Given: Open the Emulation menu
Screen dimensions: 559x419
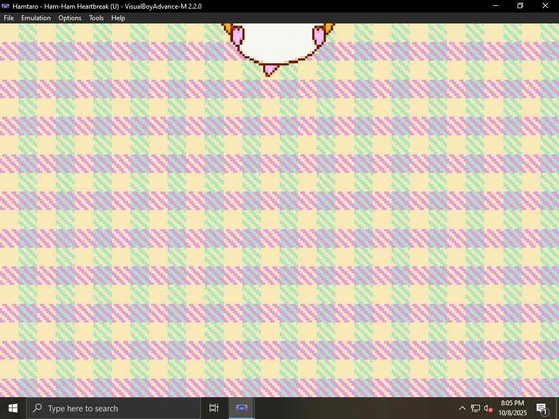Looking at the screenshot, I should [x=36, y=18].
